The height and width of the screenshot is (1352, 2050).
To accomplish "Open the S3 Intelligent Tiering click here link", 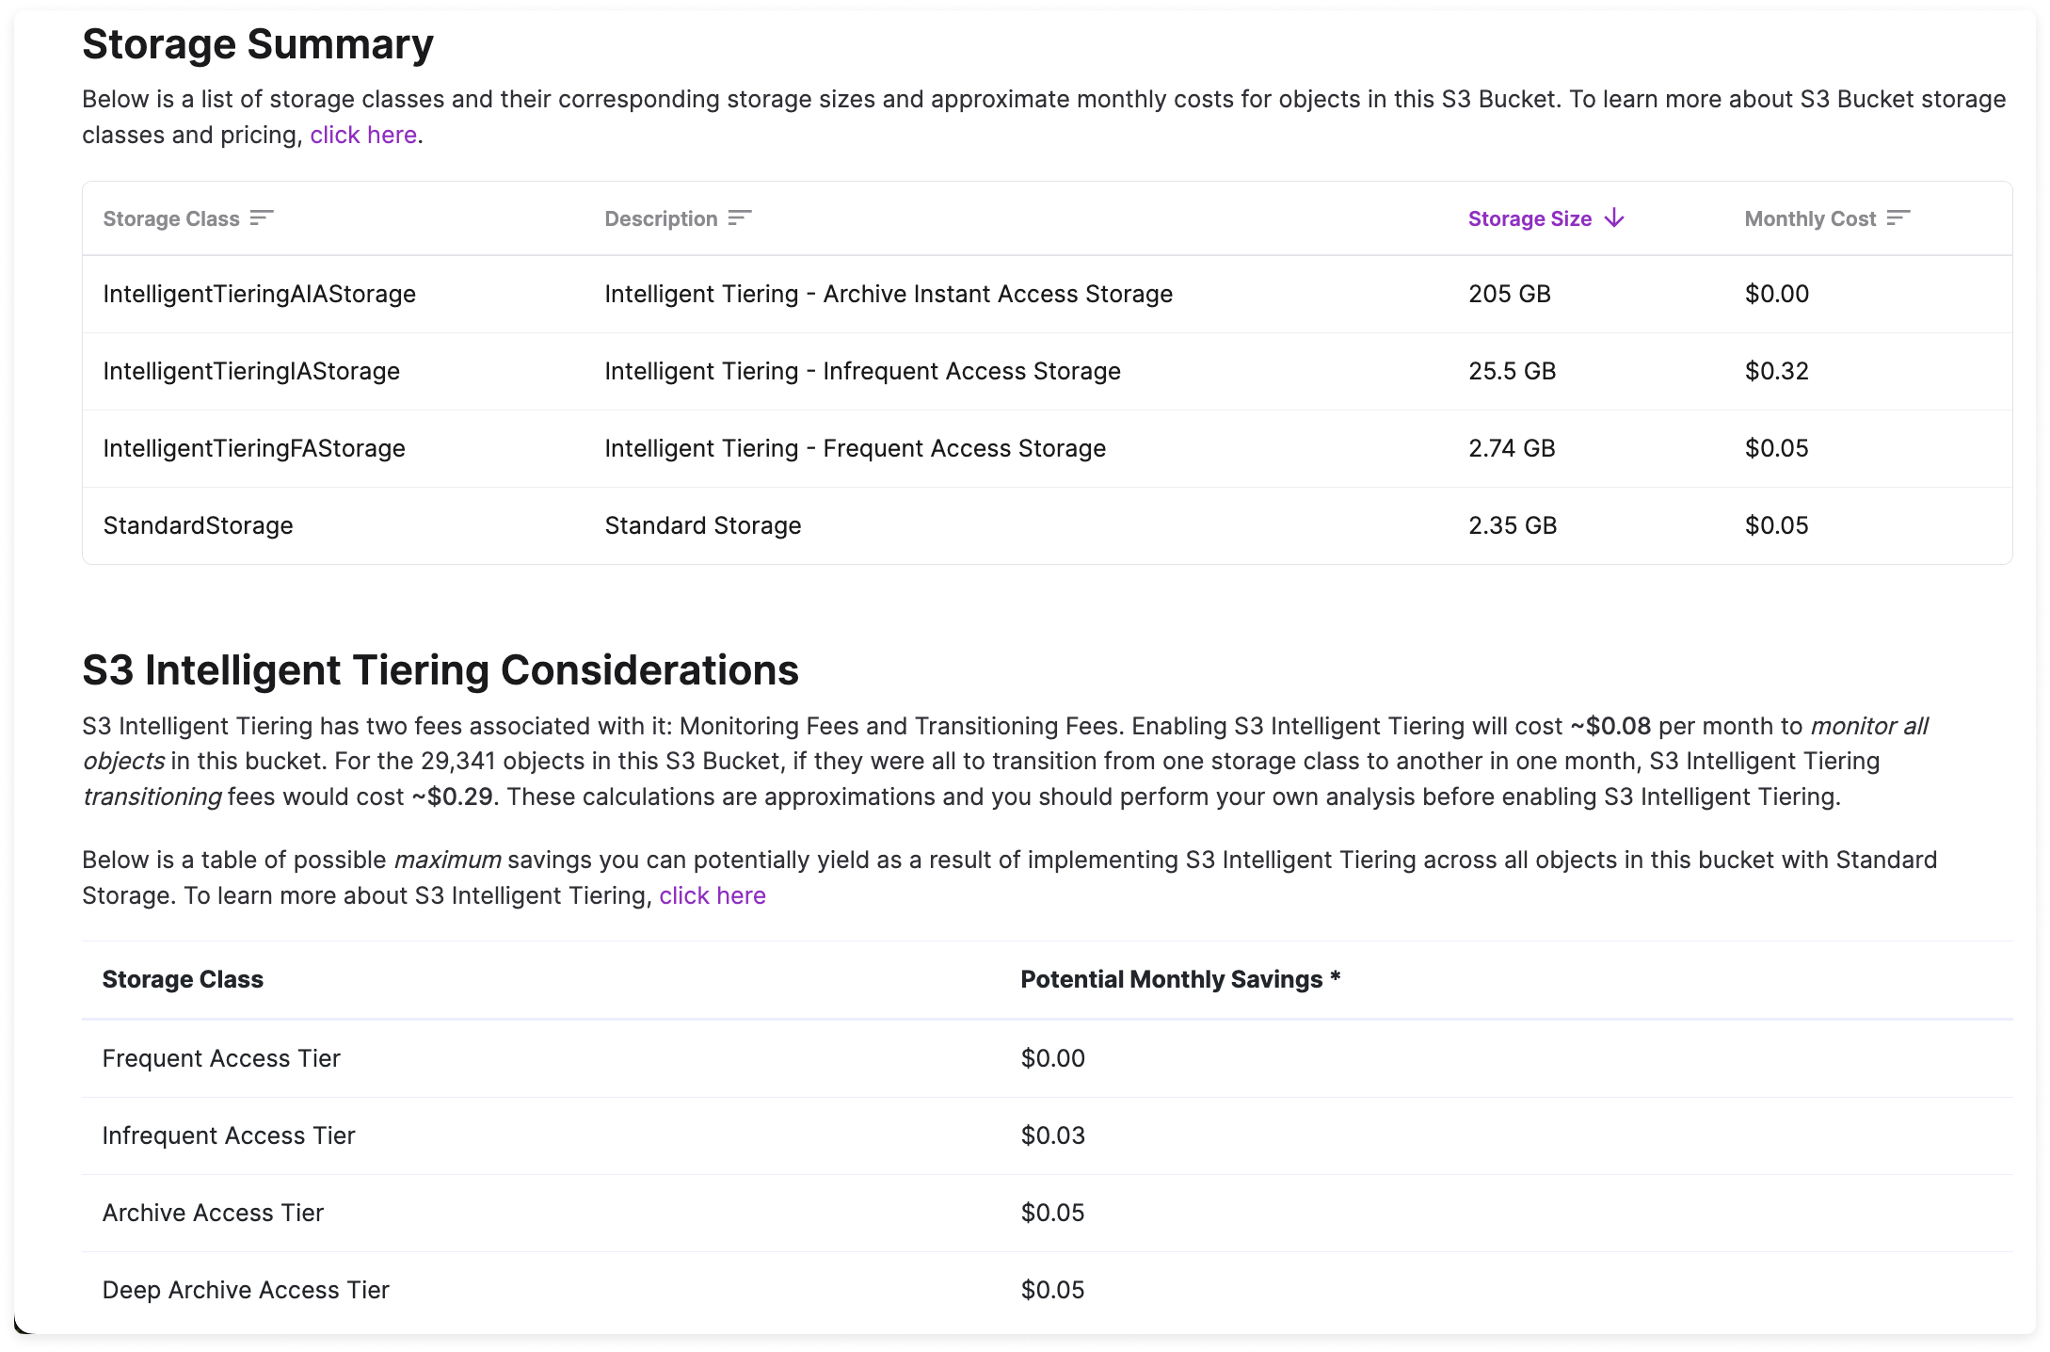I will click(x=713, y=895).
